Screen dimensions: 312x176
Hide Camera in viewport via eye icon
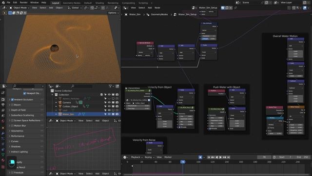point(109,102)
